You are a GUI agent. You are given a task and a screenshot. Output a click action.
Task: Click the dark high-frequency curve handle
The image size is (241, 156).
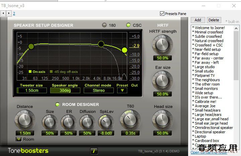tap(101, 44)
